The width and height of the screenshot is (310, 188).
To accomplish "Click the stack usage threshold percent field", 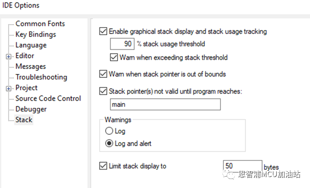I will [122, 44].
